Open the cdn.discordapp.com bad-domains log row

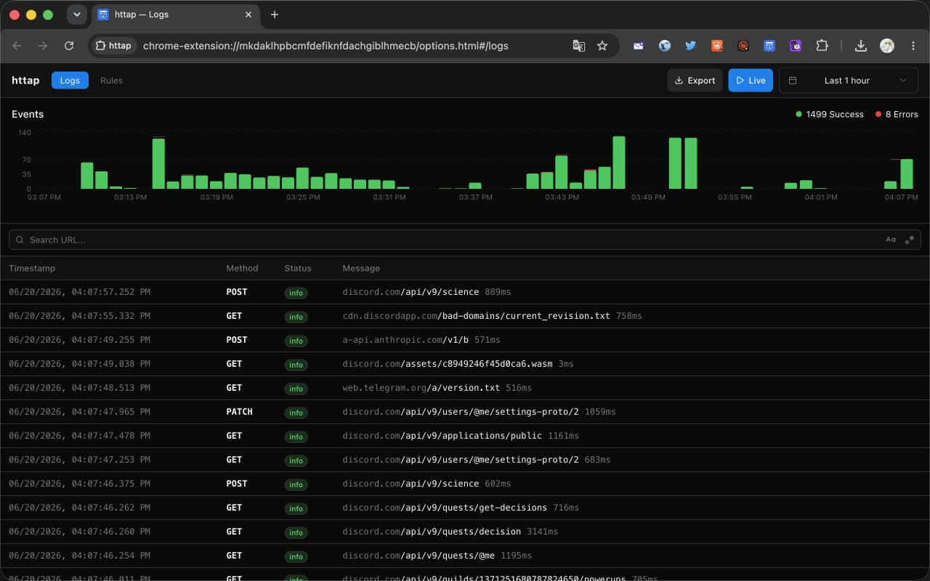click(465, 316)
